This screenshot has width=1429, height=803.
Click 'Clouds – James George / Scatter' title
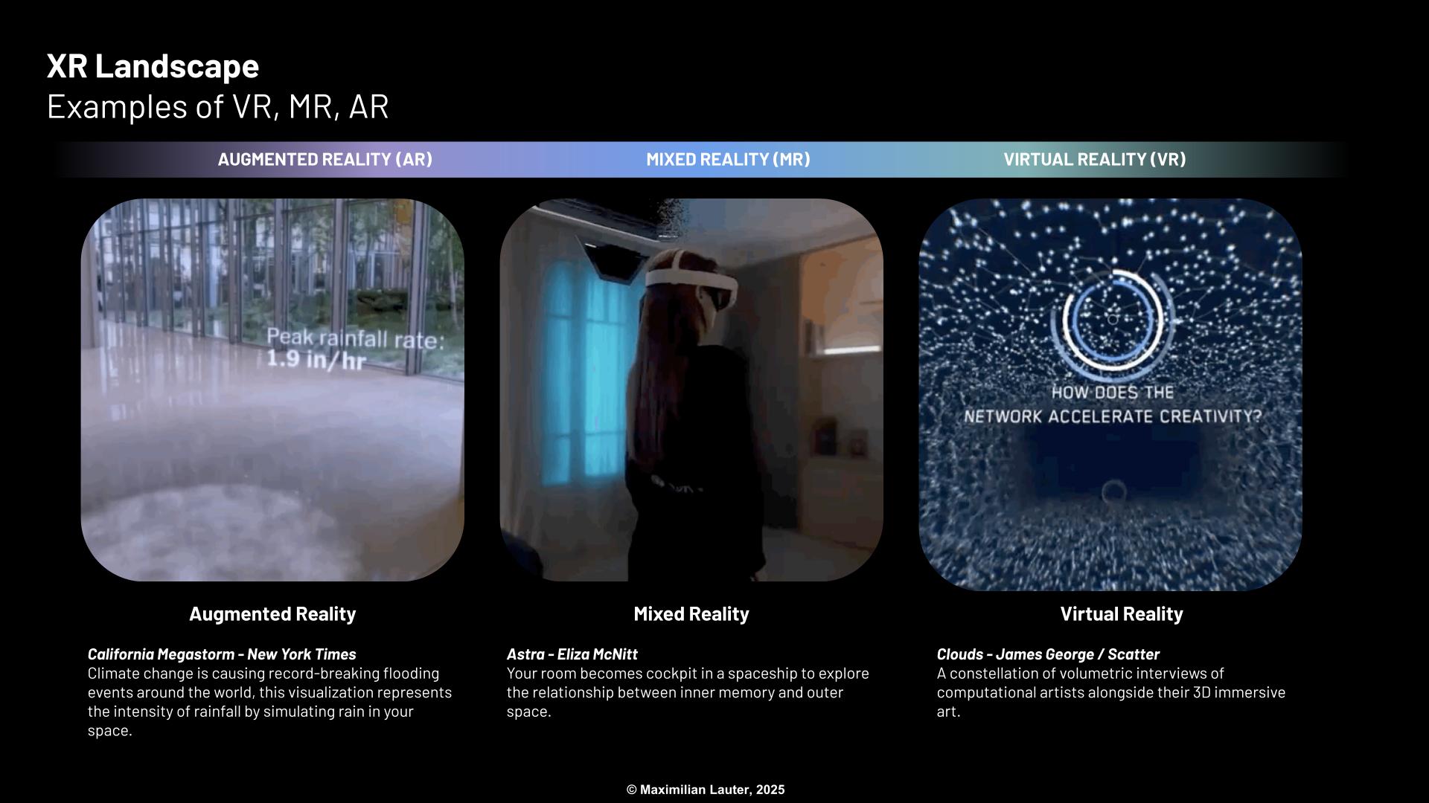pos(1048,654)
